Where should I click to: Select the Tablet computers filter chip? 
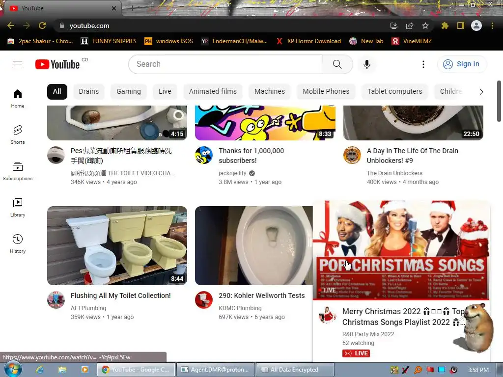[x=394, y=92]
